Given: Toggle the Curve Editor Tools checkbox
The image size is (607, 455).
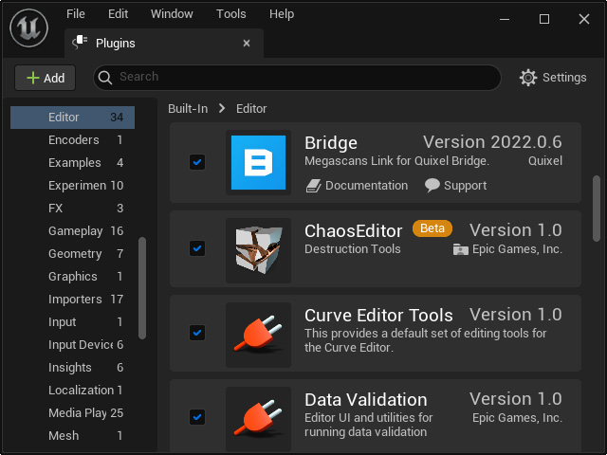Looking at the screenshot, I should [x=197, y=333].
